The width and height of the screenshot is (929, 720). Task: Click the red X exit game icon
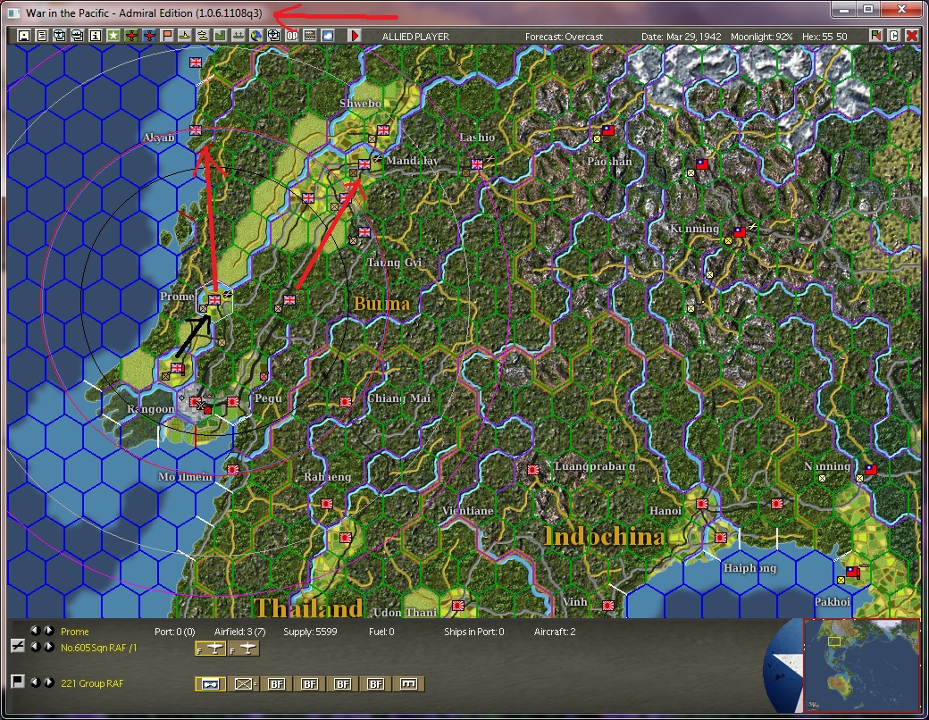pos(912,36)
